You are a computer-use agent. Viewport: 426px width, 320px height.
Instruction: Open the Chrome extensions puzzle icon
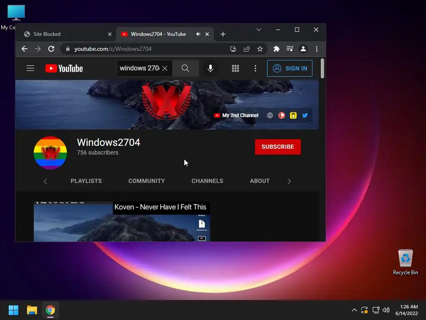click(x=276, y=49)
